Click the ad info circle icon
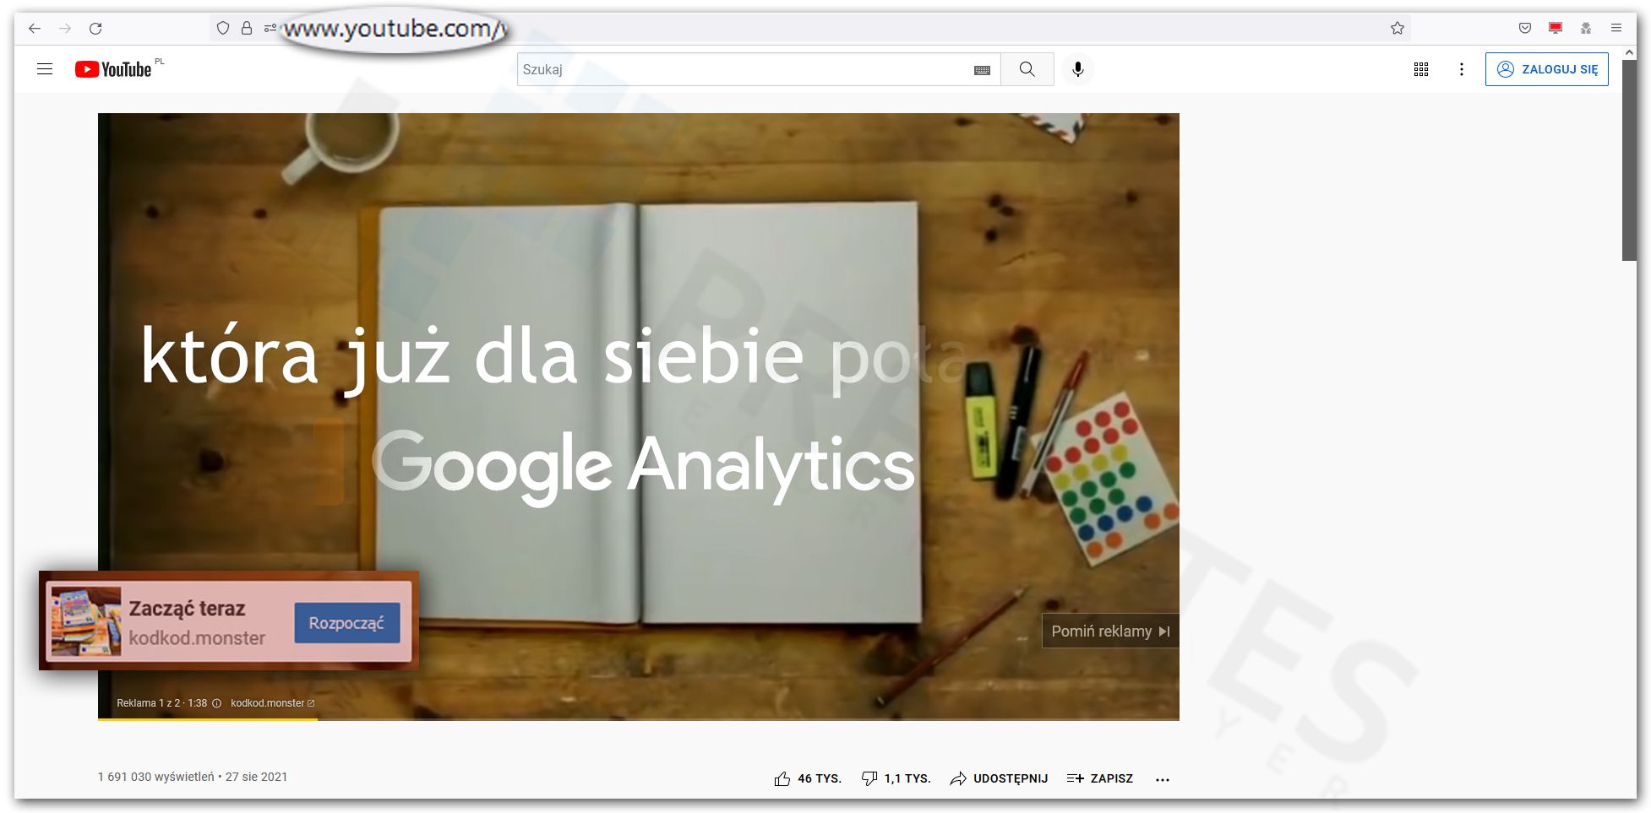Screen dimensions: 1651x813 tap(216, 702)
